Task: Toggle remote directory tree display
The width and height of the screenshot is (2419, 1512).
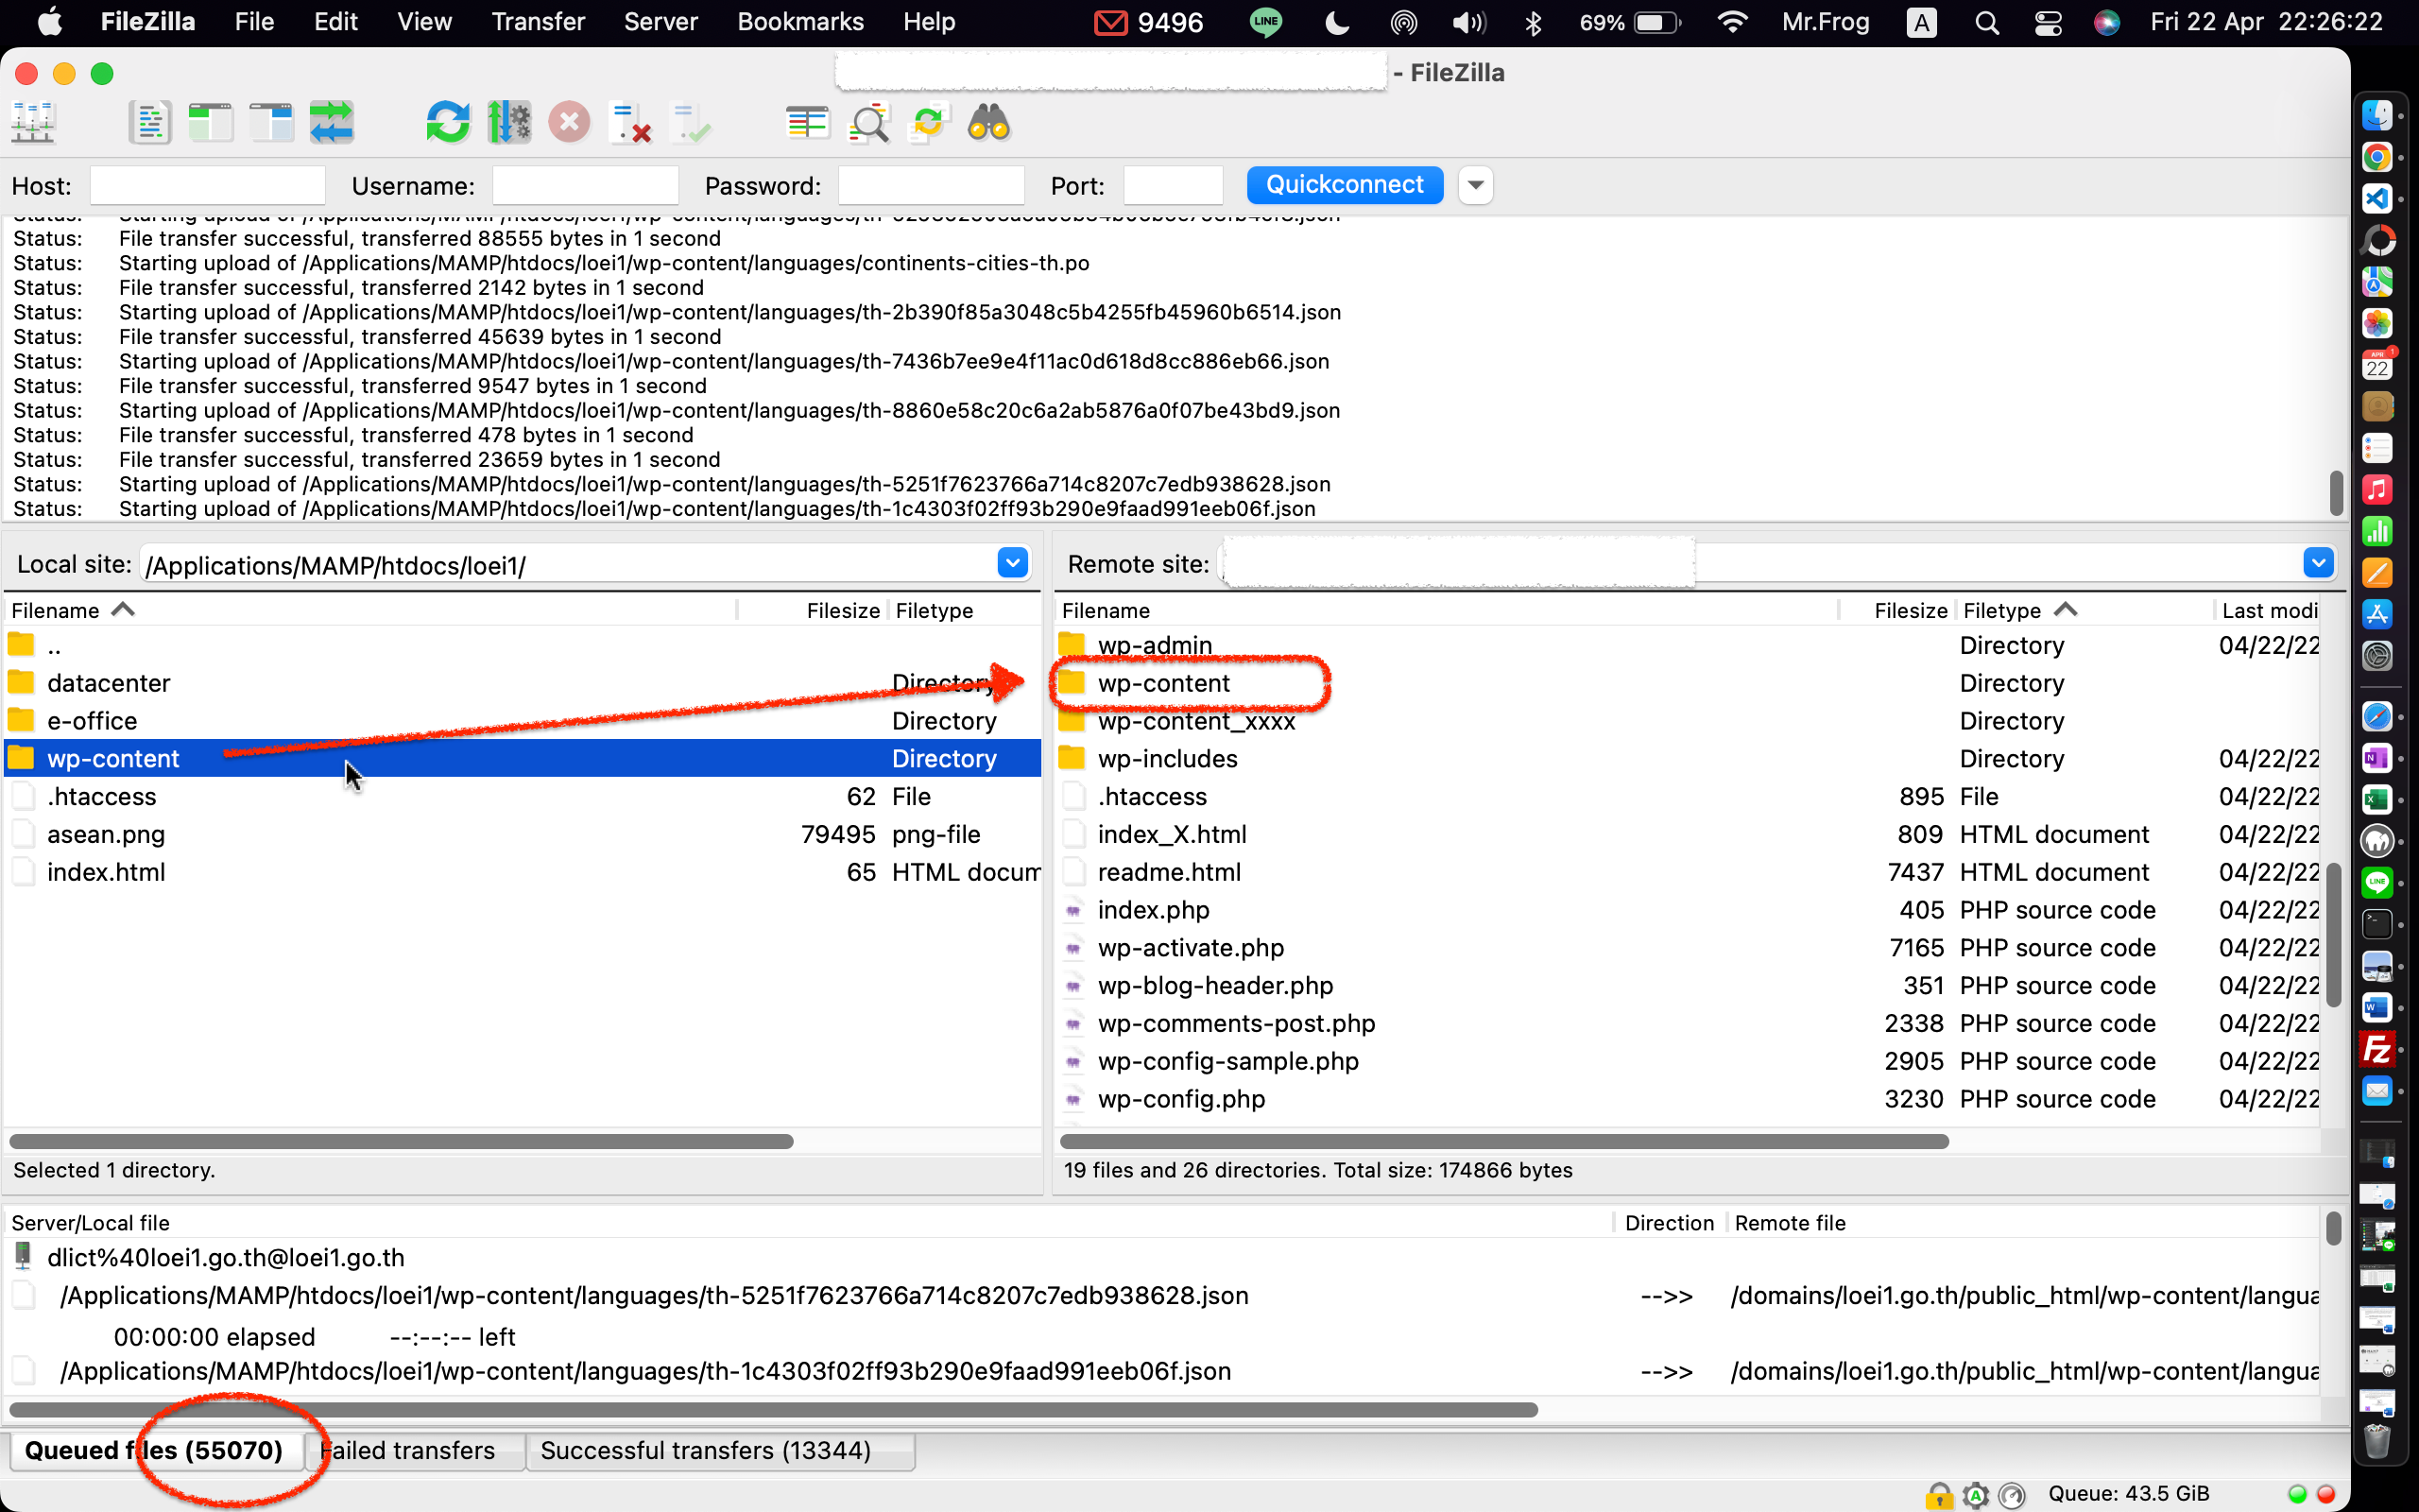Action: 271,124
